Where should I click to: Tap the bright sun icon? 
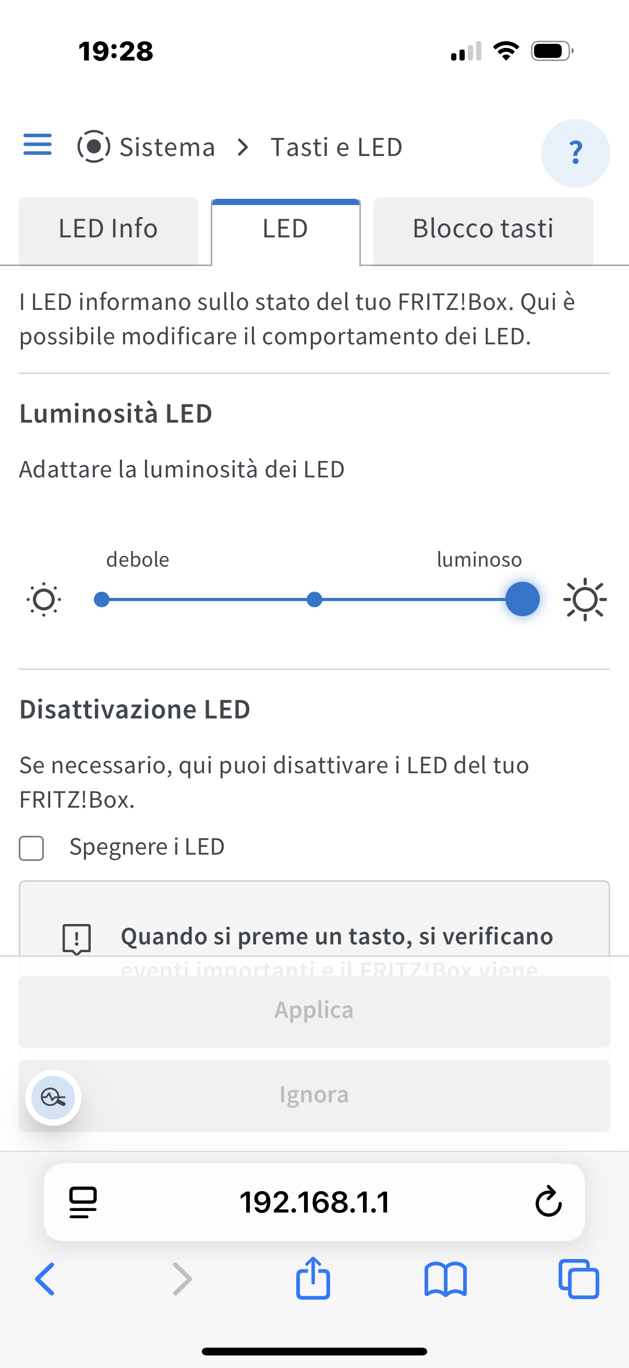[585, 599]
